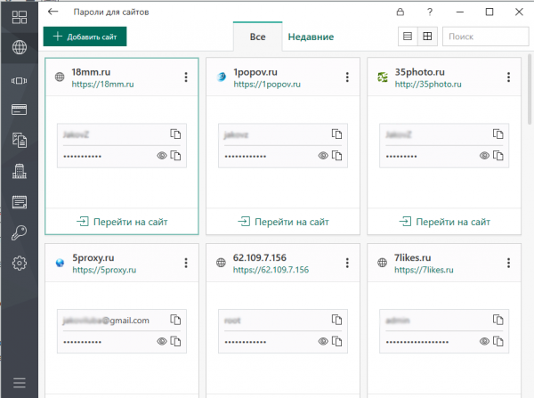Reveal the password for 35photo.ru
Image resolution: width=534 pixels, height=398 pixels.
(x=484, y=156)
